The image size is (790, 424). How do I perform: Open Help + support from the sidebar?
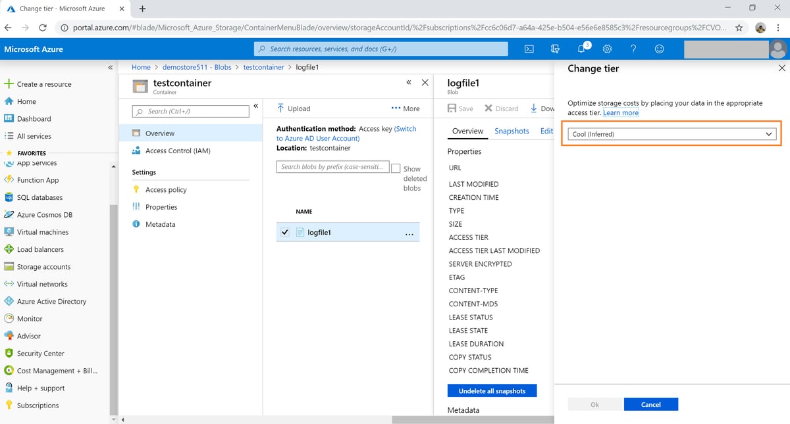pos(41,388)
